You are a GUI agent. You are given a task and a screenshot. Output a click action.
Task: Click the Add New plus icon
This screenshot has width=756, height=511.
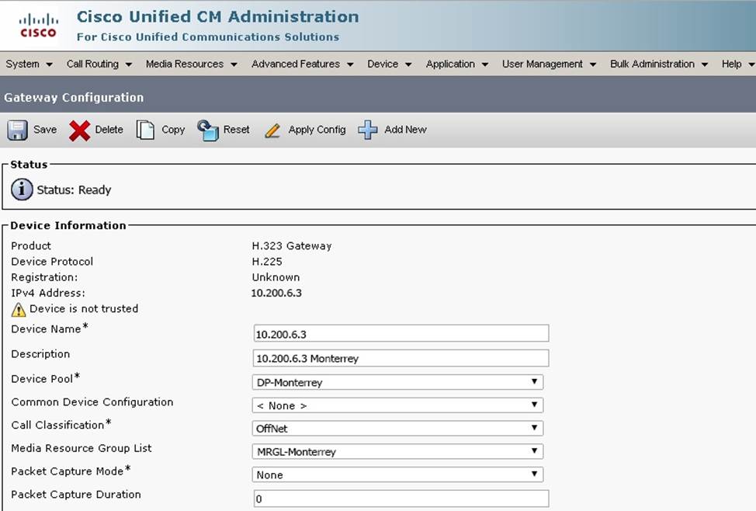coord(368,130)
